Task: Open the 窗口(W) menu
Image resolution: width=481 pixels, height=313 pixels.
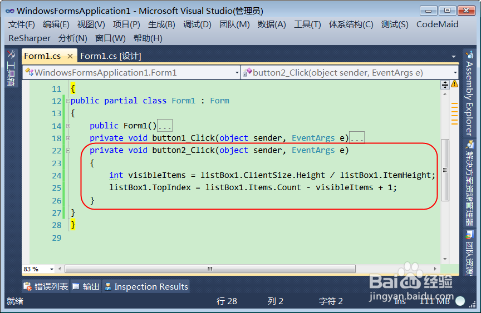Action: [x=110, y=38]
